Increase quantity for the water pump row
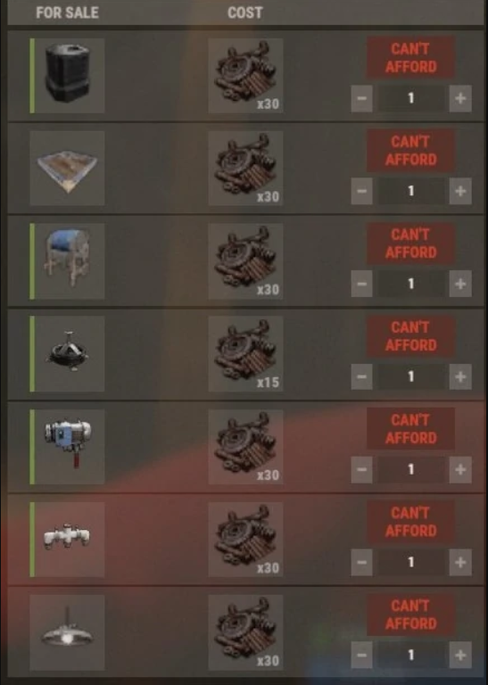 click(460, 469)
